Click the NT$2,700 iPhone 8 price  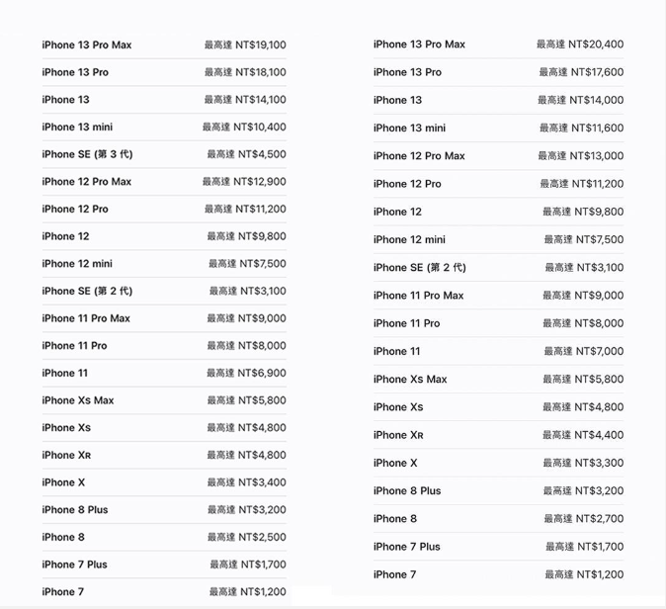583,519
